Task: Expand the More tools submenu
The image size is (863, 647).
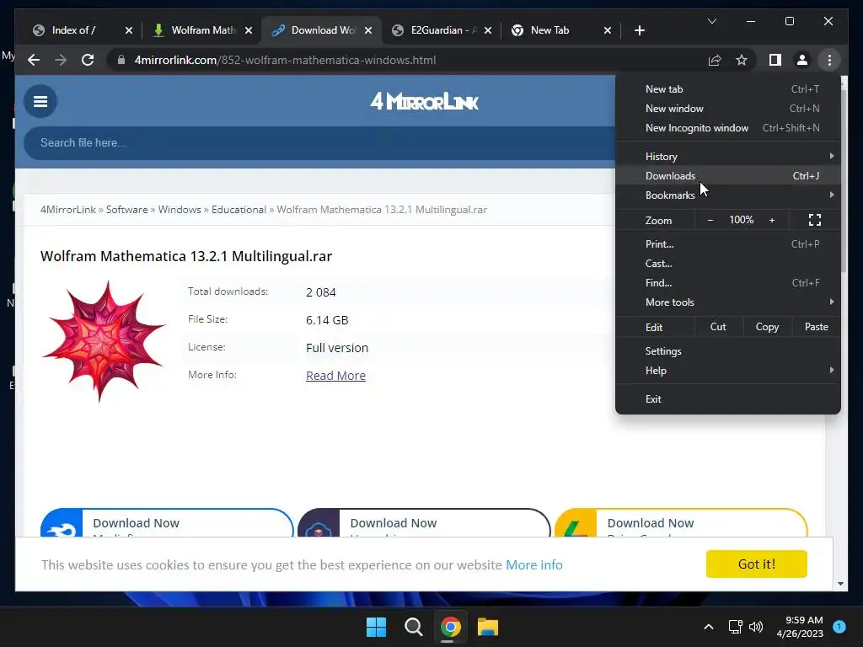Action: pyautogui.click(x=727, y=302)
